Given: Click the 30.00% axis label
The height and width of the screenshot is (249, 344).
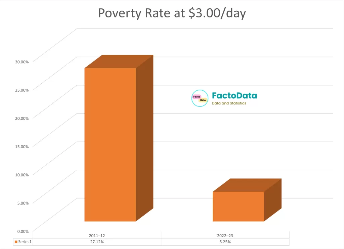Looking at the screenshot, I should pyautogui.click(x=21, y=61).
